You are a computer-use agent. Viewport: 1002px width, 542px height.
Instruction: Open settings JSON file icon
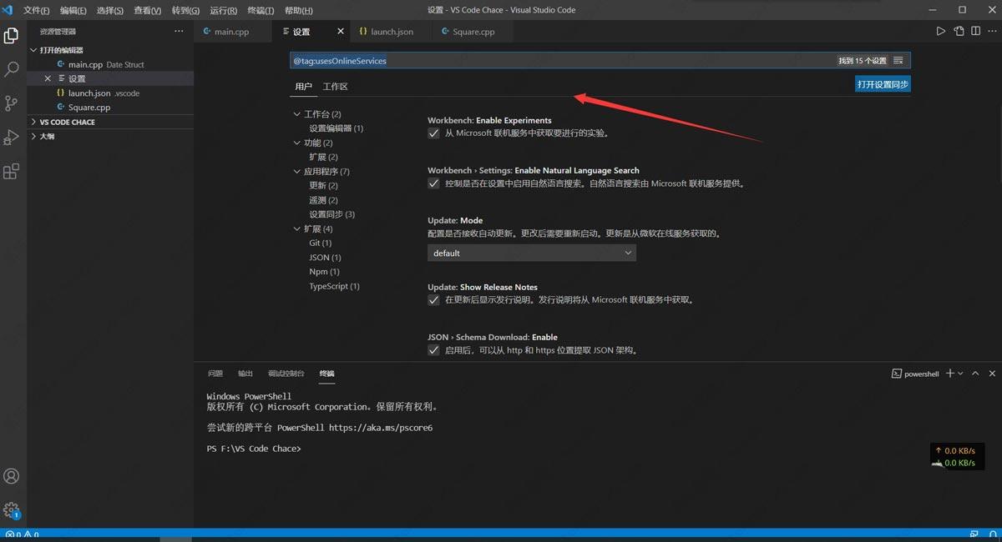coord(959,32)
